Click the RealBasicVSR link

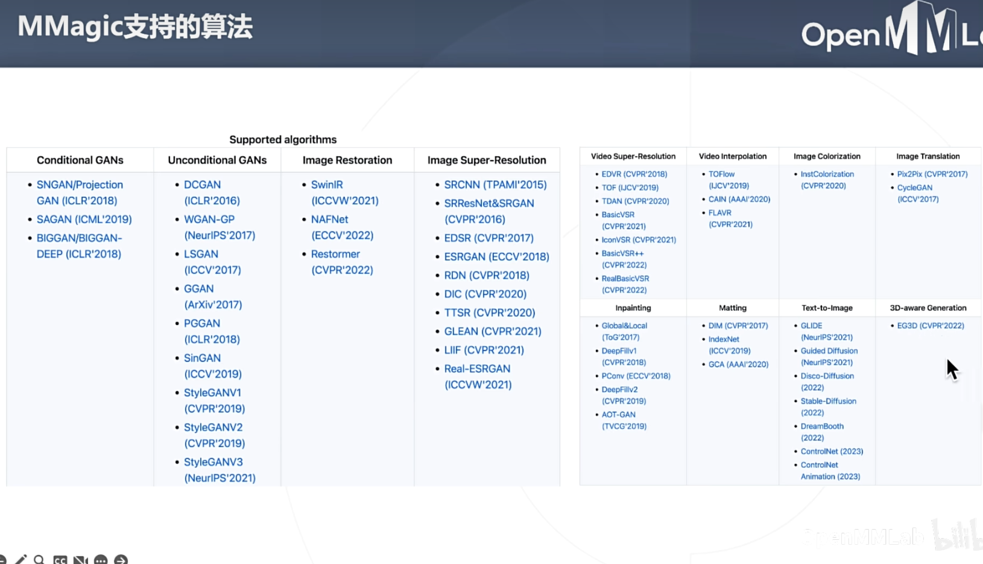pos(625,284)
